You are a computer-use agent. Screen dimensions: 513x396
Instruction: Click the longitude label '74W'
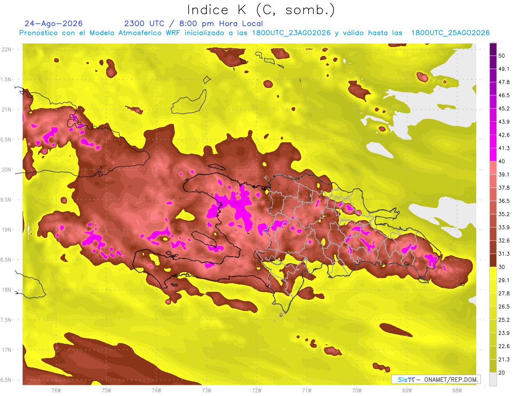coord(156,390)
